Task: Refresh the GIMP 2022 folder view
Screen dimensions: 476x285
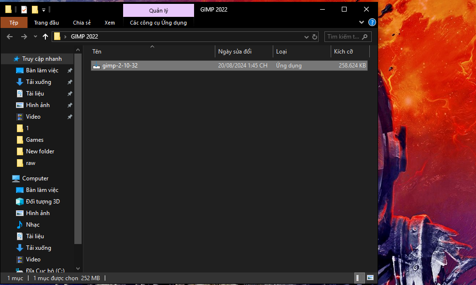Action: pyautogui.click(x=315, y=37)
